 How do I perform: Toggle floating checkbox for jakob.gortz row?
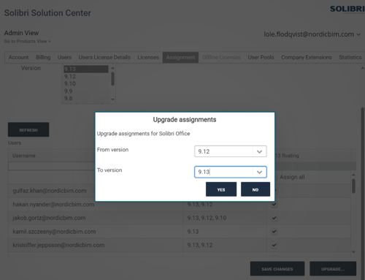tap(274, 218)
